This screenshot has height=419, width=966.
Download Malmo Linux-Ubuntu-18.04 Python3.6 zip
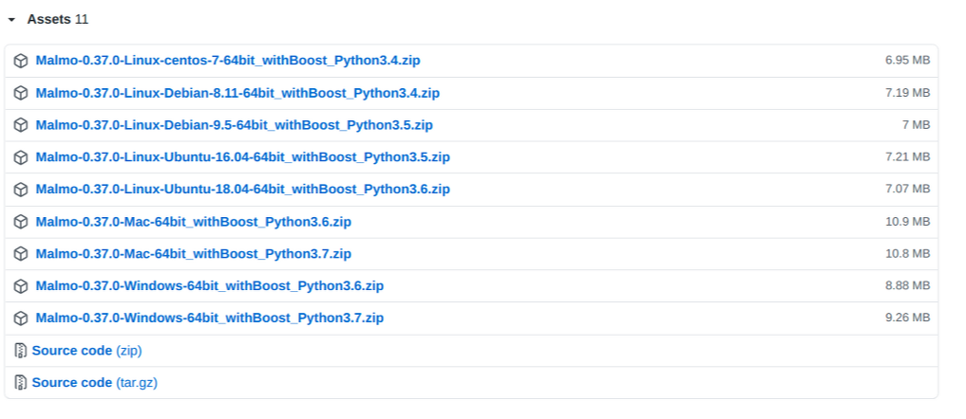tap(243, 189)
